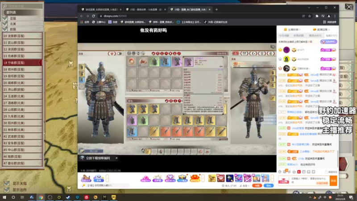Image resolution: width=357 pixels, height=201 pixels.
Task: Select row 10 龙陵郡(亚服)
Action: tap(22, 36)
